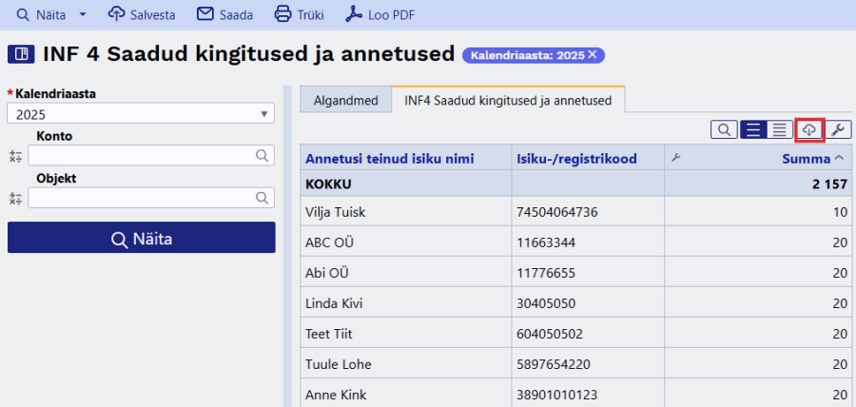856x407 pixels.
Task: Click the table search magnifier icon
Action: [x=724, y=129]
